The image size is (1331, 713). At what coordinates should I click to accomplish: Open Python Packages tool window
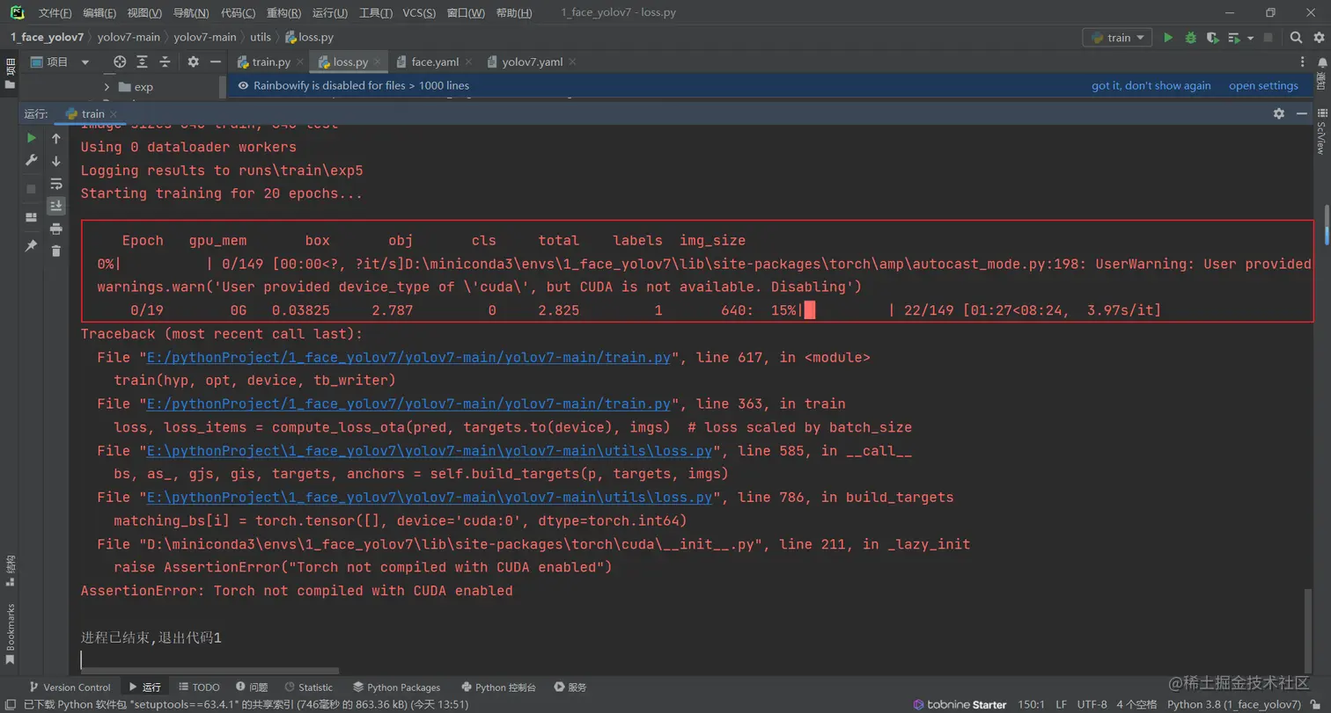point(397,687)
